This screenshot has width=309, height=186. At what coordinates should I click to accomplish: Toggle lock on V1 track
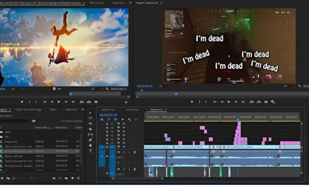[107, 147]
